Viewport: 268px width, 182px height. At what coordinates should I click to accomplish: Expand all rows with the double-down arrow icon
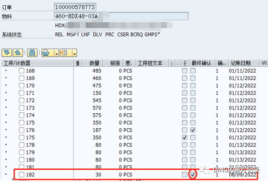pos(7,53)
